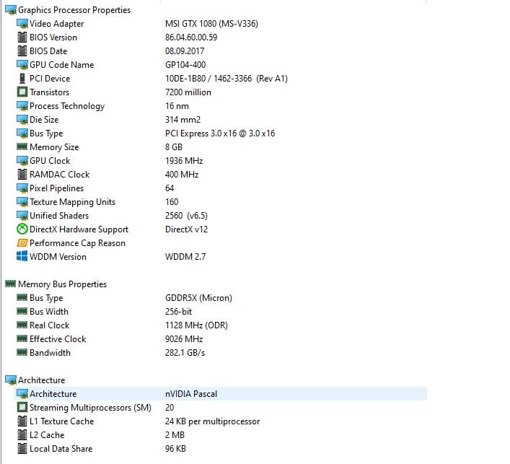The height and width of the screenshot is (464, 510).
Task: Click the Bus Width value 256-bit
Action: point(179,312)
